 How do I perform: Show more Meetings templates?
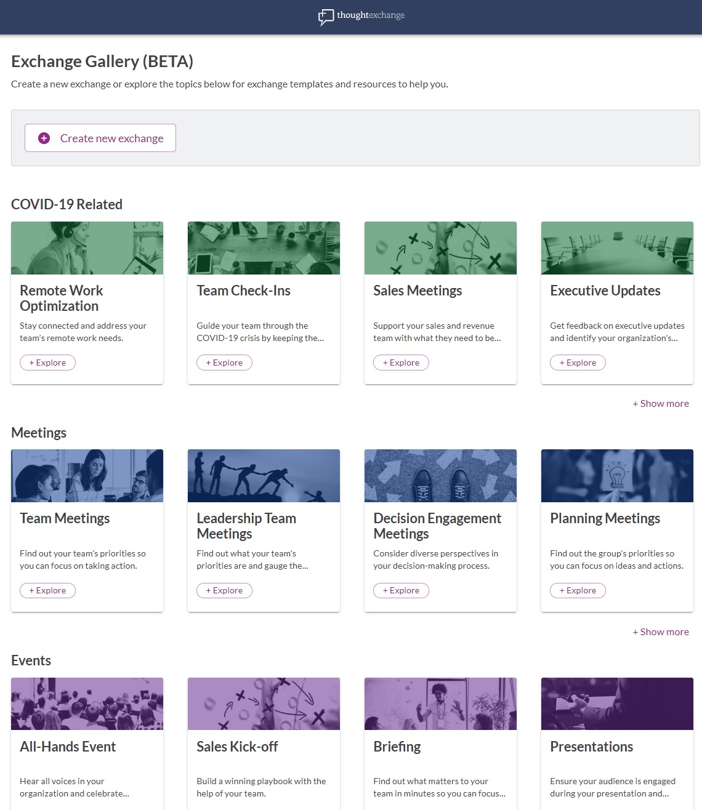pyautogui.click(x=661, y=632)
